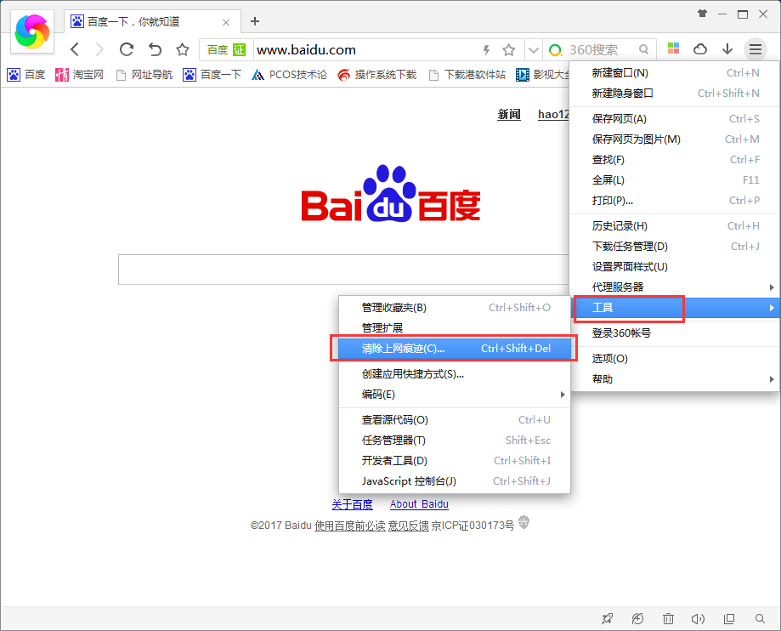This screenshot has height=631, width=781.
Task: Go back with the back arrow
Action: [75, 49]
